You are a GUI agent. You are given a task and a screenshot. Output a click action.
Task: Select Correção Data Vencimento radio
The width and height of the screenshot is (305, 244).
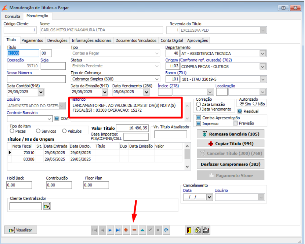pyautogui.click(x=198, y=109)
